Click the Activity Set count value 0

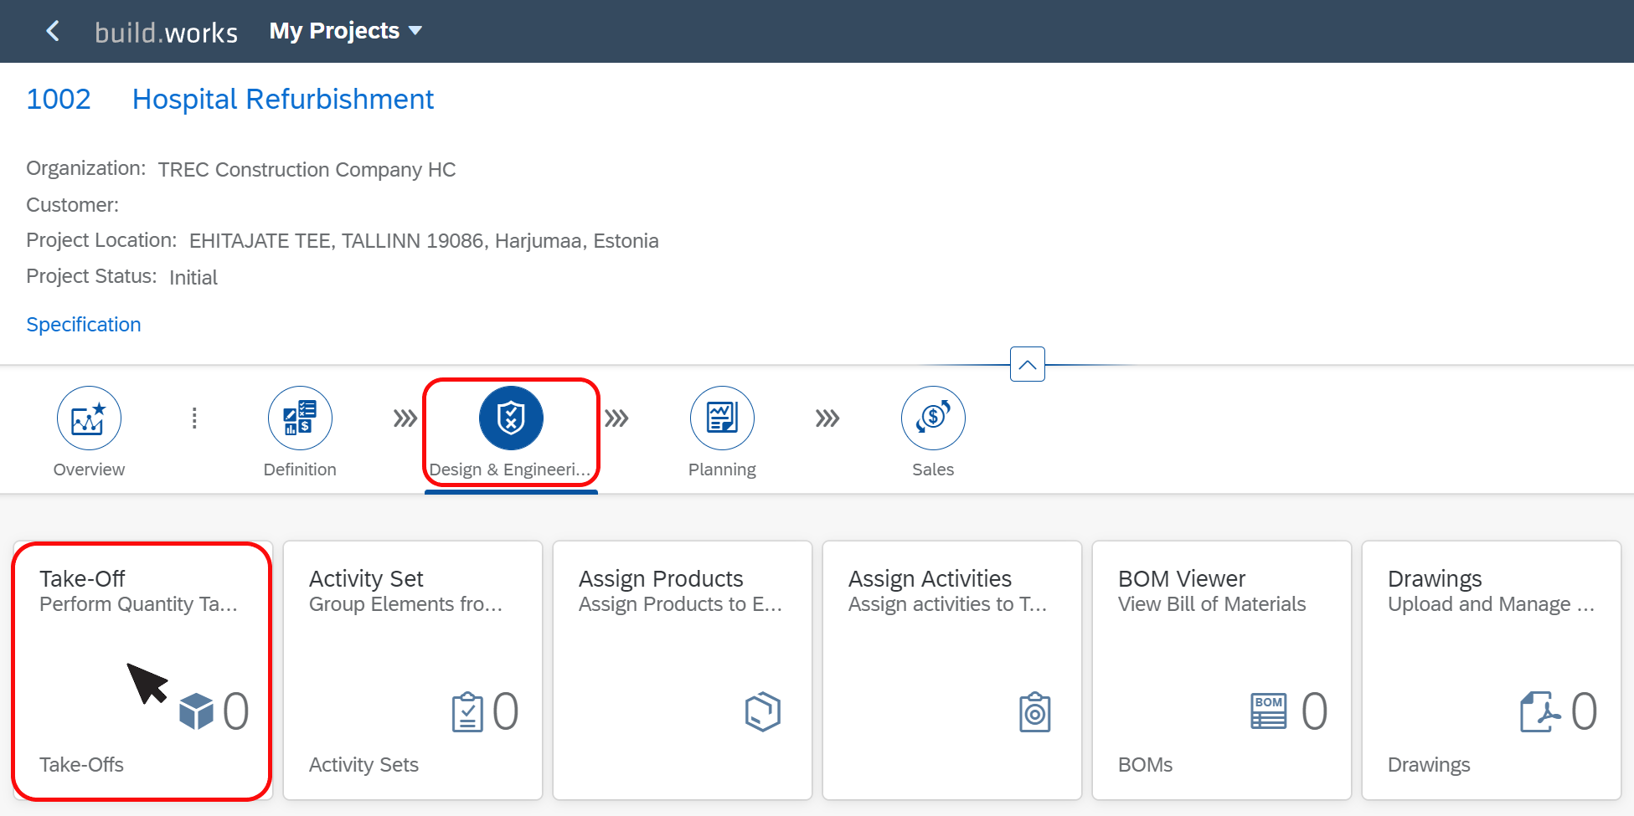505,712
